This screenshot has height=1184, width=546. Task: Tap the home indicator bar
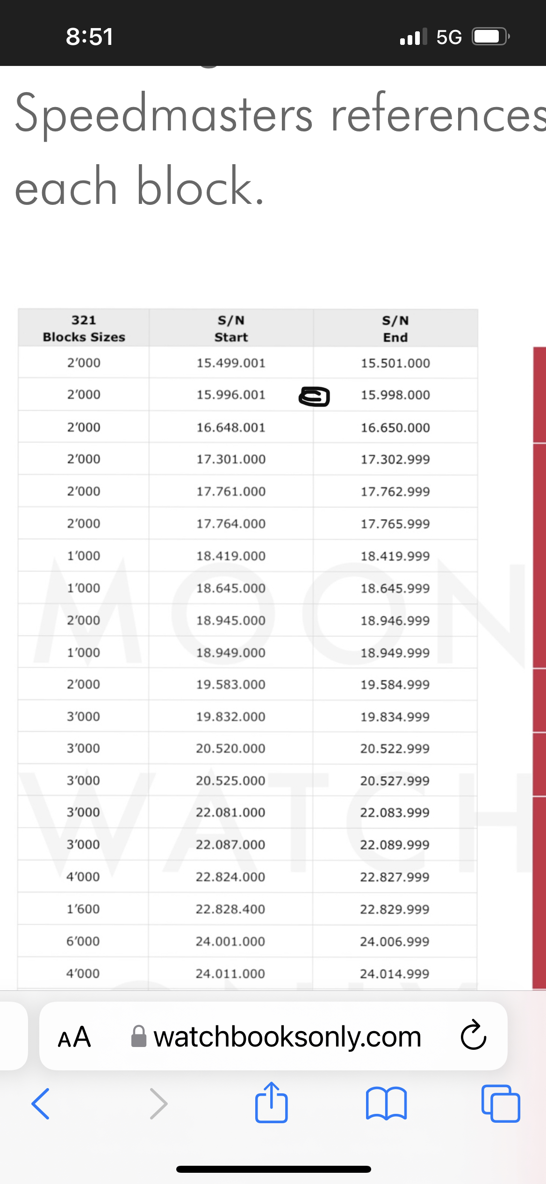[x=273, y=1169]
